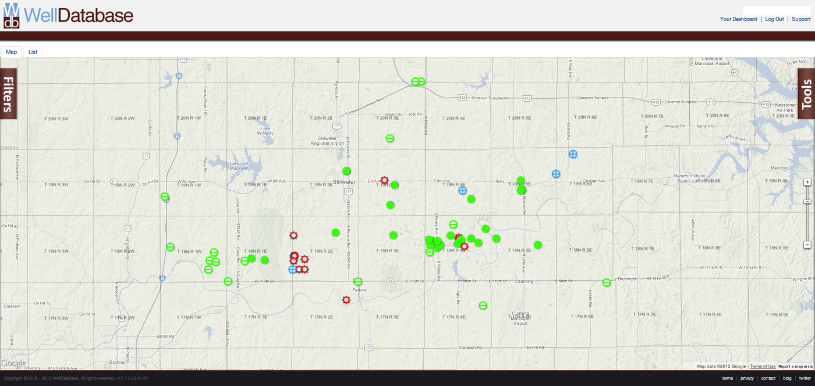Screen dimensions: 815x386
Task: Click the Lake McMurtry label
Action: [266, 131]
